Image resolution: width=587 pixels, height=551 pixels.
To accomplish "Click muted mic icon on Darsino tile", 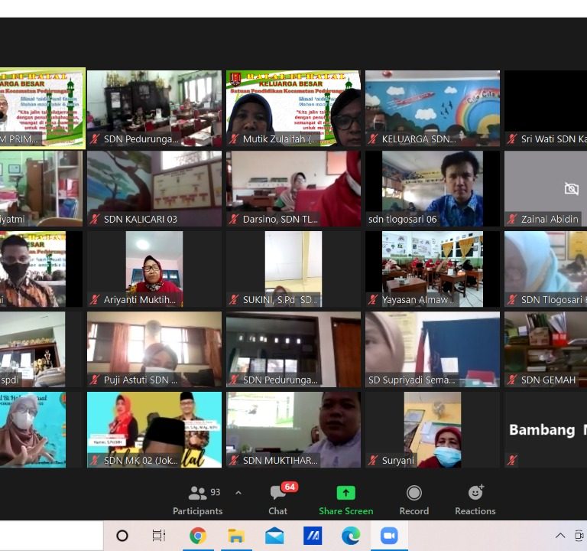I will (x=234, y=220).
